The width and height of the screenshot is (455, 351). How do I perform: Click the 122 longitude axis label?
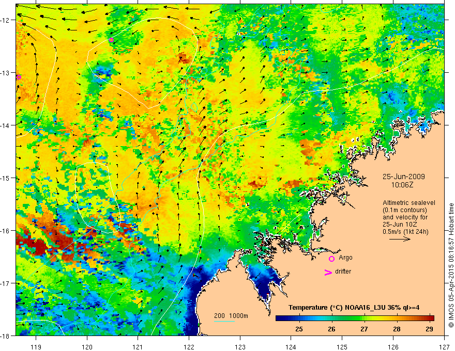point(189,347)
